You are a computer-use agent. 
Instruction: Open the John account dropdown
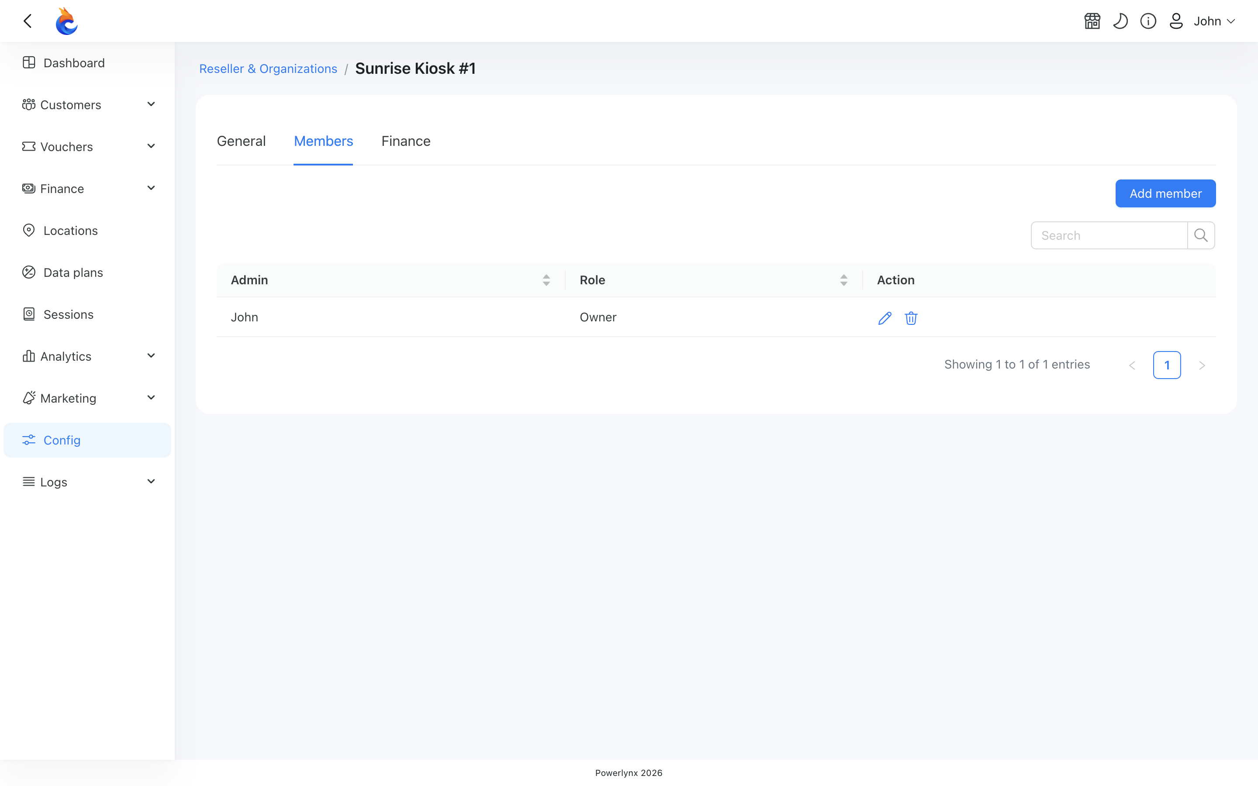click(x=1214, y=21)
